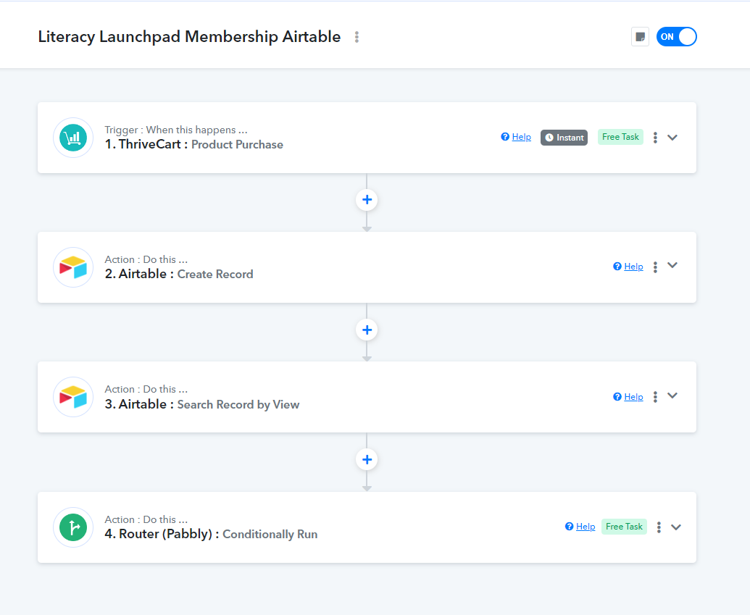Click Airtable icon in Search Record step
The width and height of the screenshot is (750, 615).
[x=73, y=397]
